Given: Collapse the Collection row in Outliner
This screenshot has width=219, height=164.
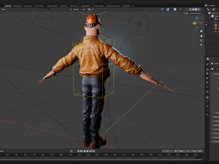Looking at the screenshot, I should point(210,16).
